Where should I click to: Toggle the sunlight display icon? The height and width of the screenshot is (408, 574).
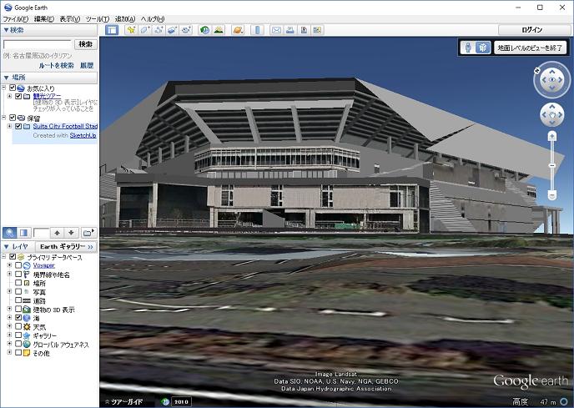click(219, 30)
